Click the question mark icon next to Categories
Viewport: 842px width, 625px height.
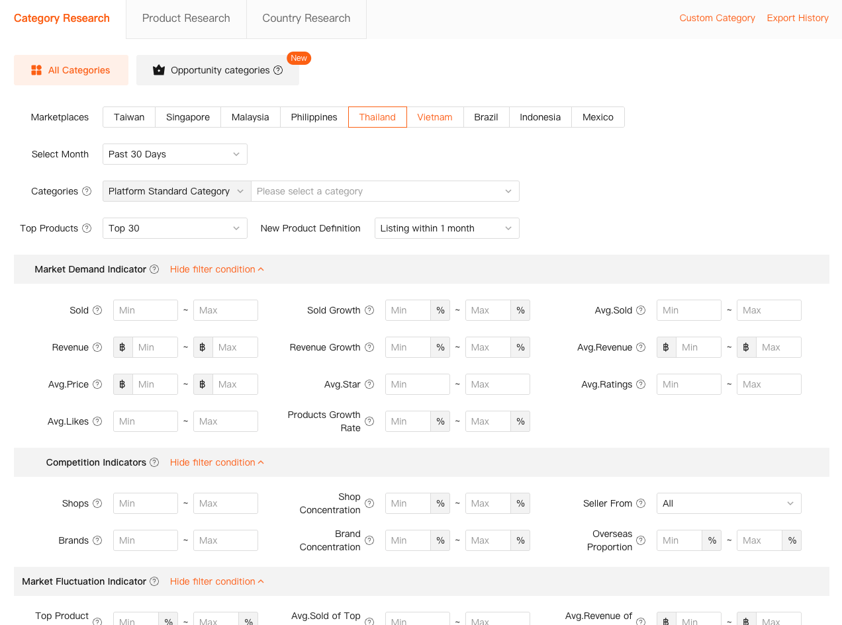coord(87,191)
